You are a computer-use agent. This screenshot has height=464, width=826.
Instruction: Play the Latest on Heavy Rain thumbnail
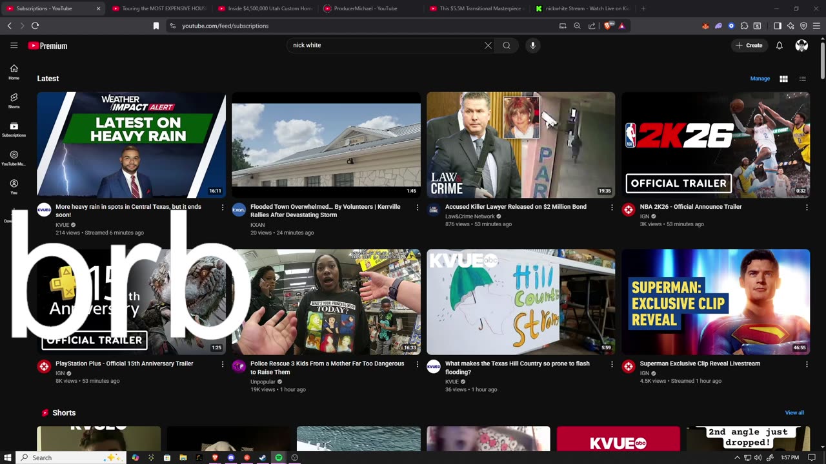(x=131, y=145)
